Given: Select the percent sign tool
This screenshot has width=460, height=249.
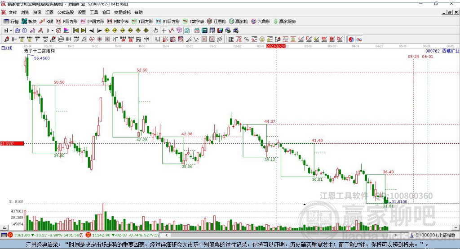Looking at the screenshot, I should [x=247, y=40].
